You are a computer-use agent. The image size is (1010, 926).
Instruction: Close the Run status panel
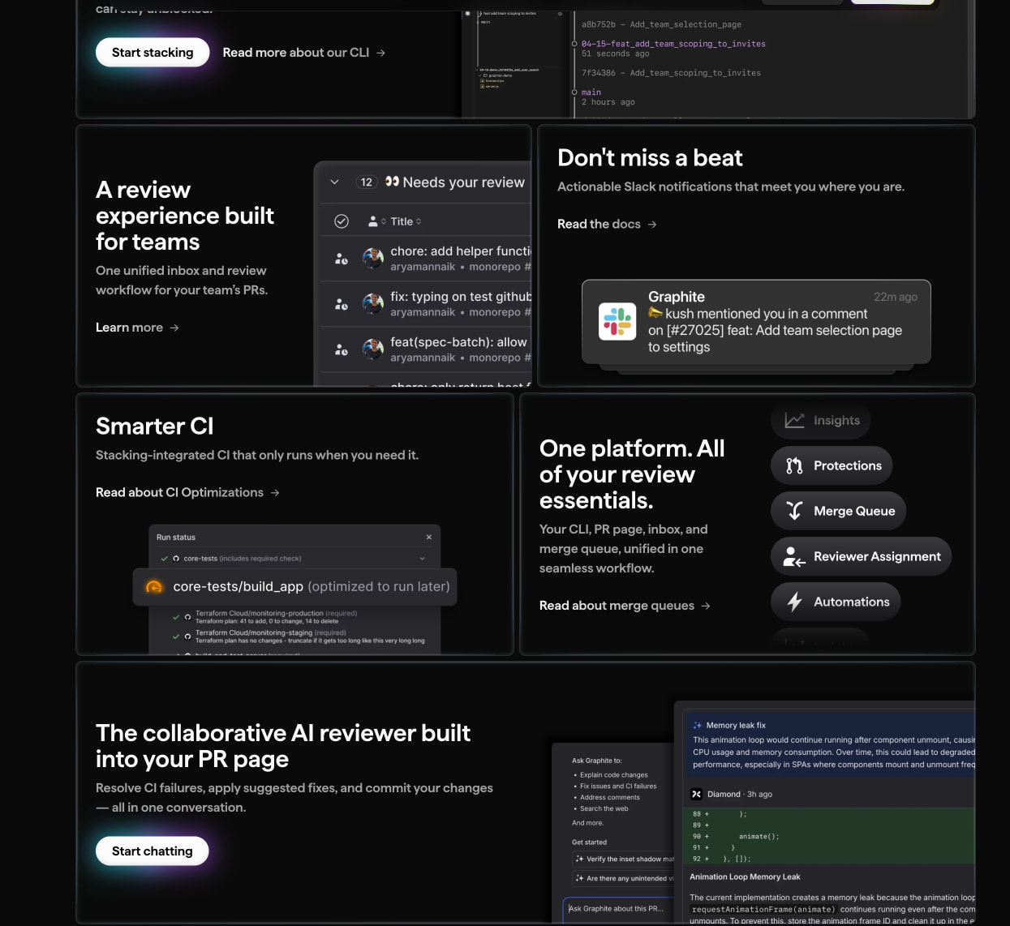(429, 537)
